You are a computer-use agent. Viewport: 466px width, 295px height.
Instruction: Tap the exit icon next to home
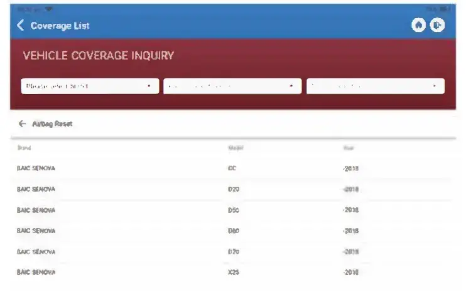click(437, 25)
